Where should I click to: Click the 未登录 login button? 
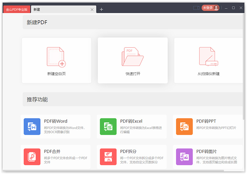210,8
